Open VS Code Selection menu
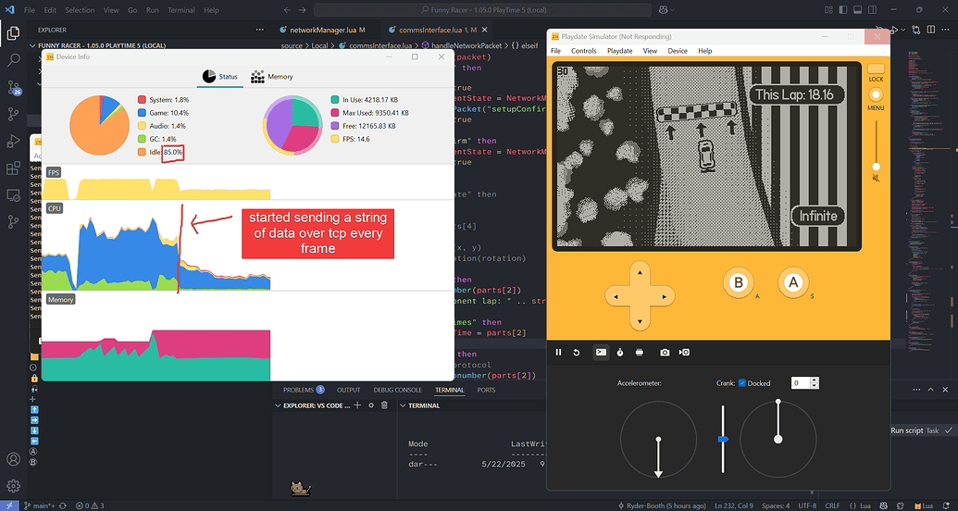Viewport: 958px width, 511px height. coord(80,10)
